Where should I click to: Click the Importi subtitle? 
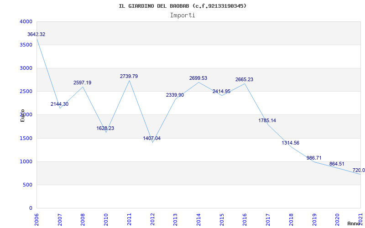(x=182, y=16)
